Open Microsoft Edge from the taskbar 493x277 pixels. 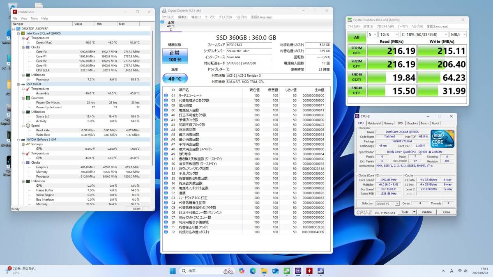tap(253, 271)
